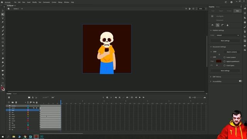Viewport: 247px width, 139px height.
Task: Select the Paint Bucket tool
Action: (3, 62)
